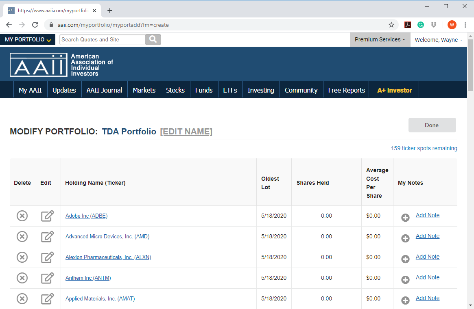Open the Markets menu
Image resolution: width=474 pixels, height=309 pixels.
(144, 90)
